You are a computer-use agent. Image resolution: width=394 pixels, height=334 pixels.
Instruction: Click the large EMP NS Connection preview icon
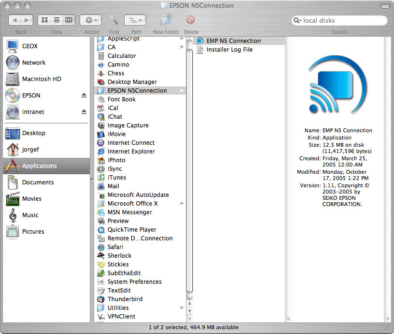(x=338, y=85)
